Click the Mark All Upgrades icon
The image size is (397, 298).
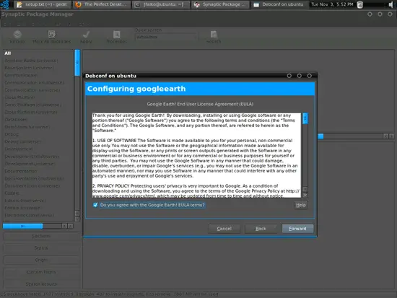tap(52, 34)
